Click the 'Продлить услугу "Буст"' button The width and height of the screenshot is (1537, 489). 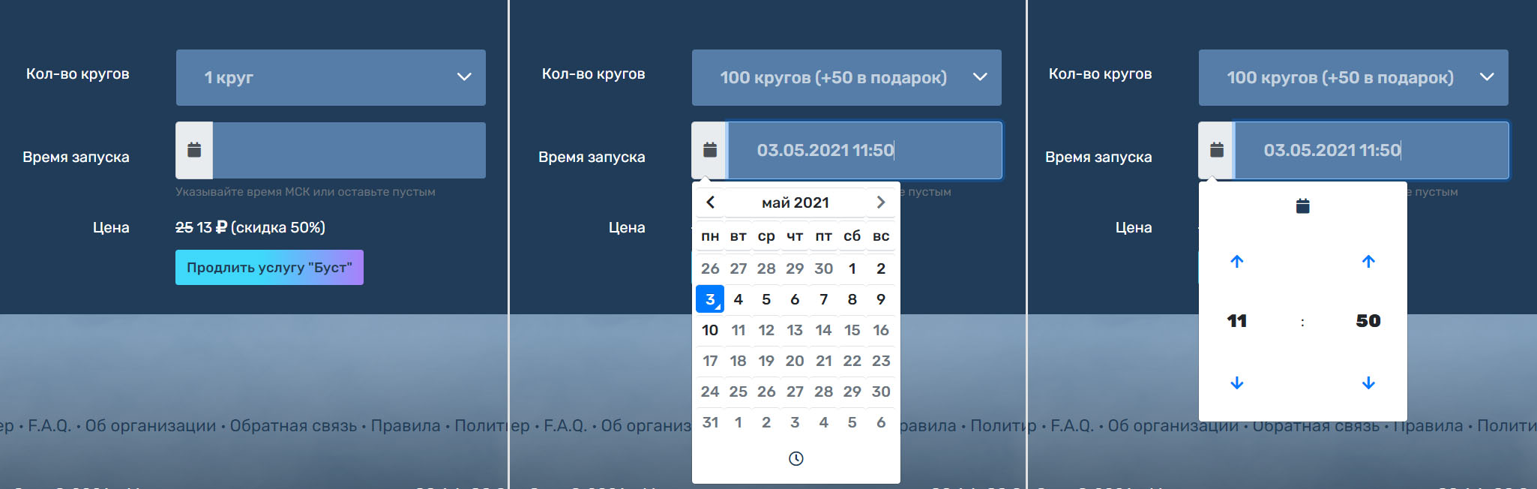click(269, 267)
